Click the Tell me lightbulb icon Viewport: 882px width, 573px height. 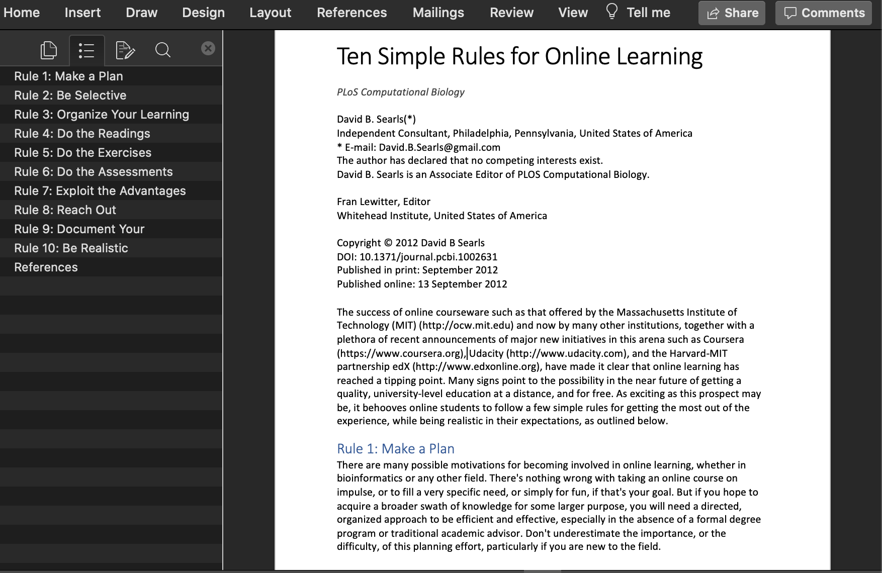(611, 12)
